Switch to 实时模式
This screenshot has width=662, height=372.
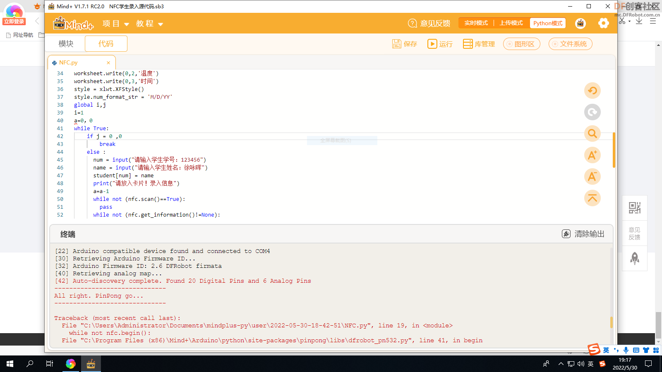tap(476, 23)
